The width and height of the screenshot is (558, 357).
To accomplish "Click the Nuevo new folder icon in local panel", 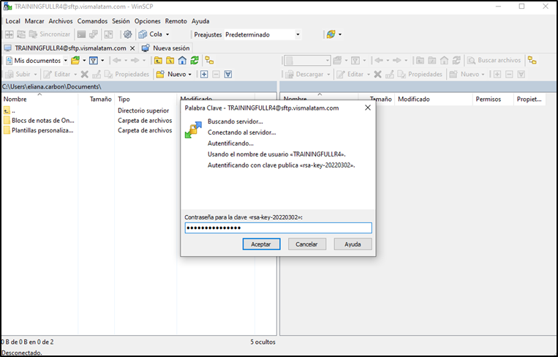I will click(x=160, y=74).
